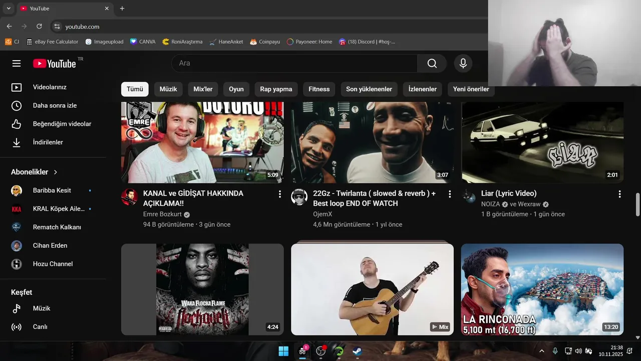Image resolution: width=641 pixels, height=361 pixels.
Task: Open Hozu Channel subscription
Action: click(53, 264)
